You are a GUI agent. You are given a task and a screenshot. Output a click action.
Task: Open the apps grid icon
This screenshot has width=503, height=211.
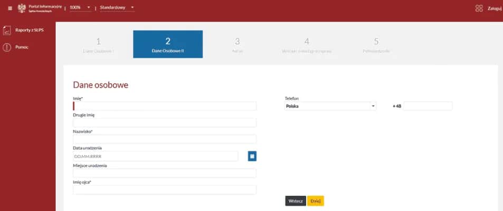pyautogui.click(x=479, y=8)
